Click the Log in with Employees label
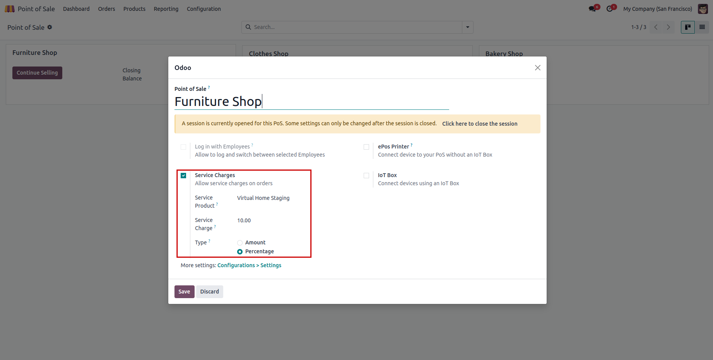Viewport: 713px width, 360px height. (222, 147)
